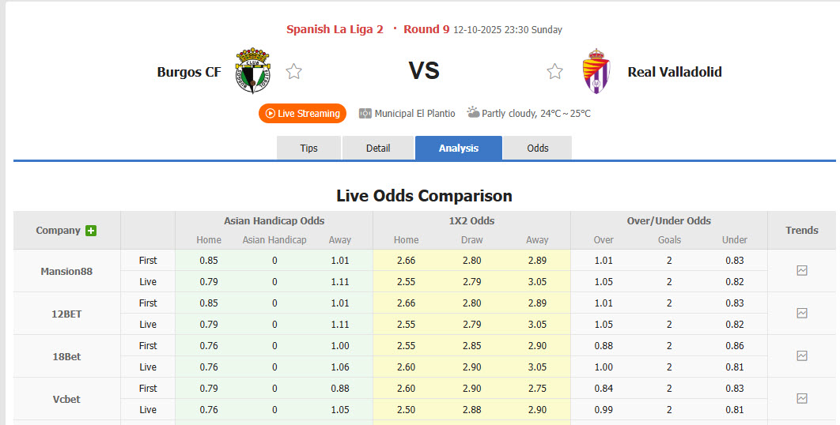
Task: Click the Real Valladolid club crest
Action: [596, 71]
